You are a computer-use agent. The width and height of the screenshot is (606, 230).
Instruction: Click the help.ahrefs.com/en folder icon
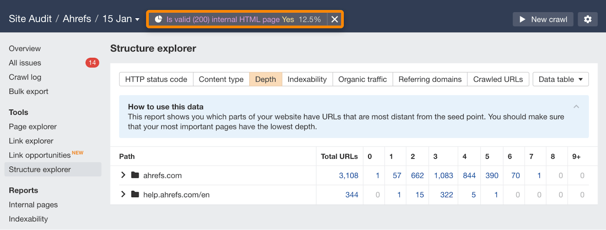135,194
